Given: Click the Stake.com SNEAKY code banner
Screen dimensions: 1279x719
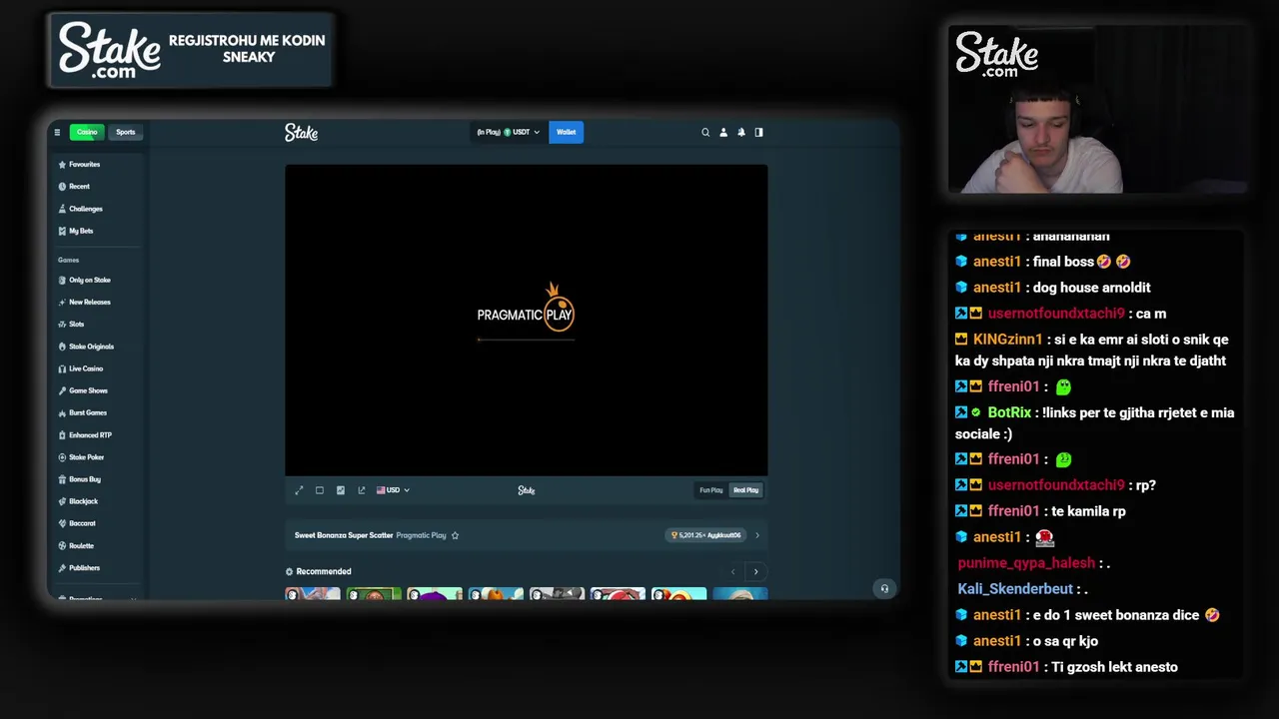Looking at the screenshot, I should click(192, 50).
